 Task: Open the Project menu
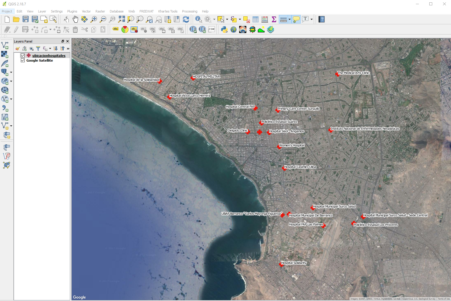pyautogui.click(x=7, y=11)
